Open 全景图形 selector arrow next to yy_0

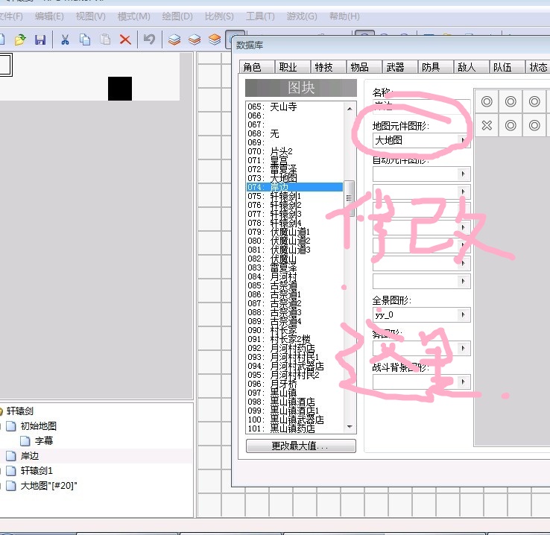pyautogui.click(x=464, y=315)
